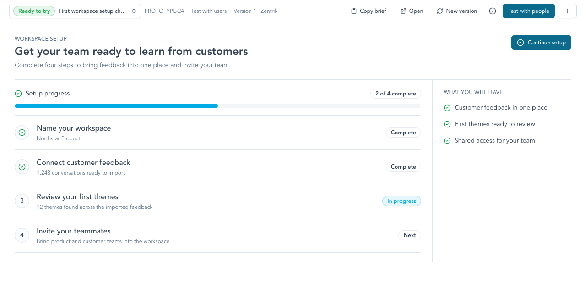Open the info circle icon
The image size is (586, 297).
point(493,11)
